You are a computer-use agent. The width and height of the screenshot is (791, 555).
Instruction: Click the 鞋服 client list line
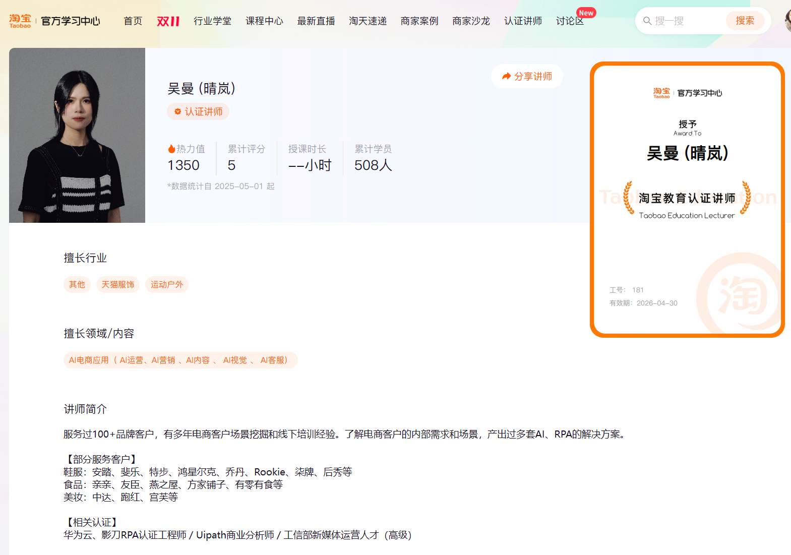pyautogui.click(x=208, y=472)
